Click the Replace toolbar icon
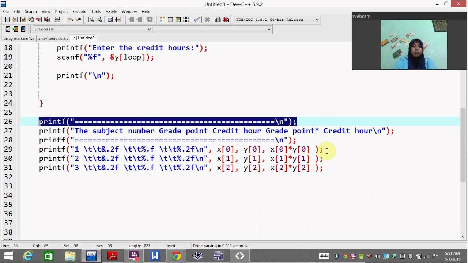 pos(99,20)
